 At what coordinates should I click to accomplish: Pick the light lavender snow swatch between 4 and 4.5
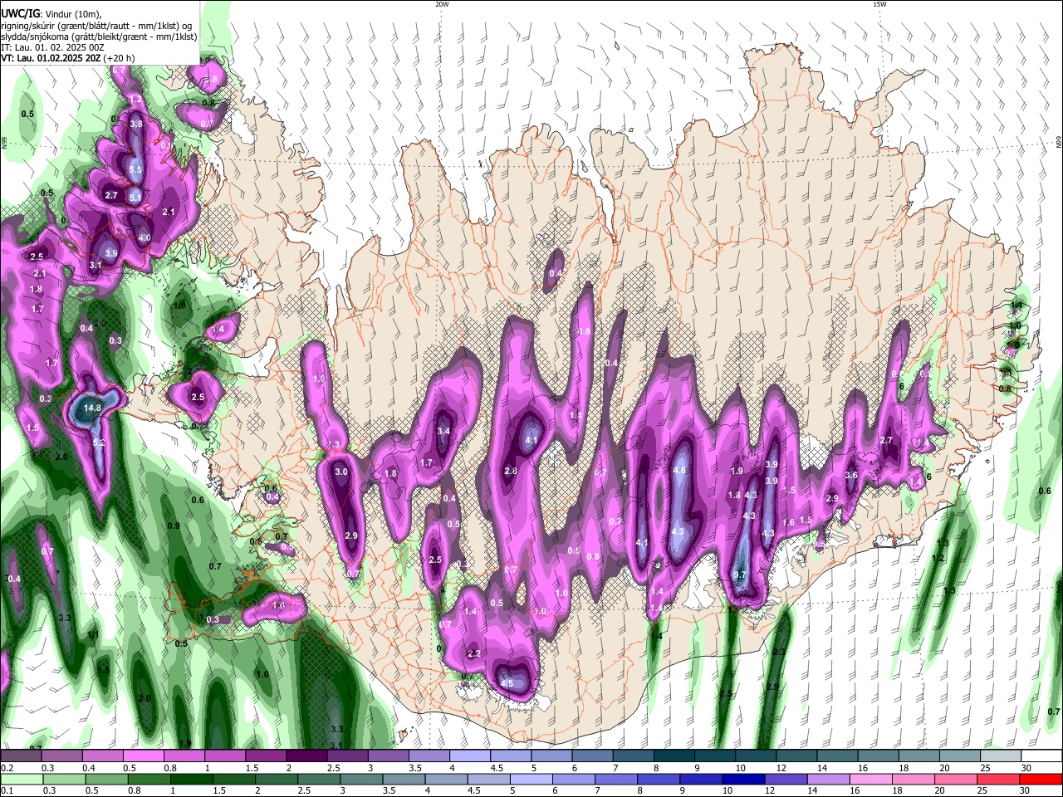pyautogui.click(x=468, y=756)
